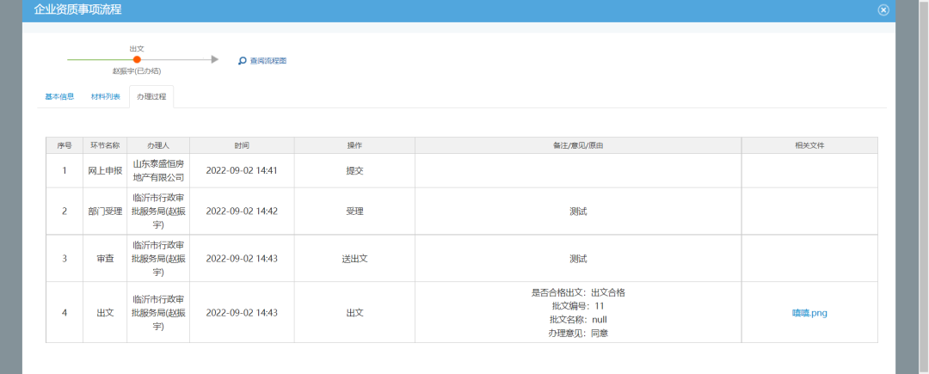This screenshot has width=929, height=374.
Task: Click the 备注/意见/原因 column header
Action: pyautogui.click(x=578, y=145)
